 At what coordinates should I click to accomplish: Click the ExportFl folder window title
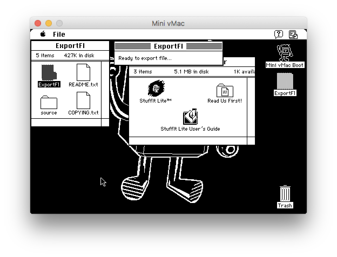70,46
